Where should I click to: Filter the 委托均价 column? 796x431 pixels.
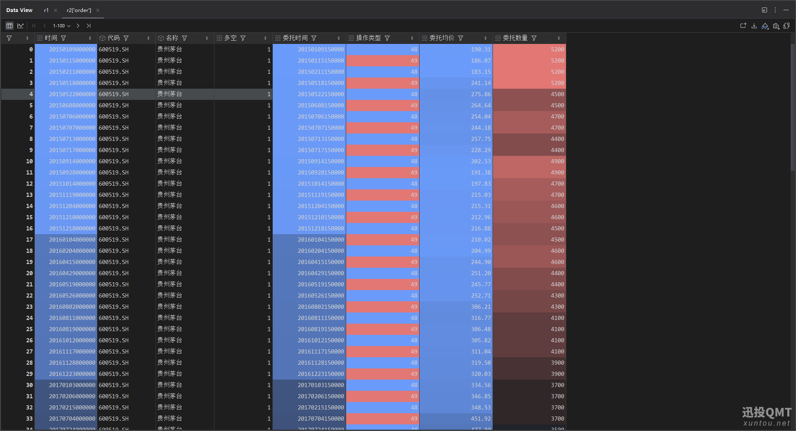(x=461, y=38)
